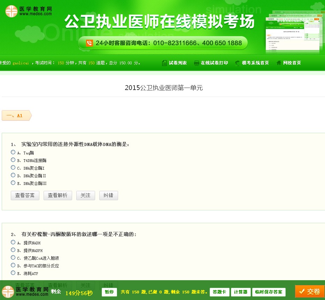Click the 医学教育网 logo at top left

click(28, 10)
